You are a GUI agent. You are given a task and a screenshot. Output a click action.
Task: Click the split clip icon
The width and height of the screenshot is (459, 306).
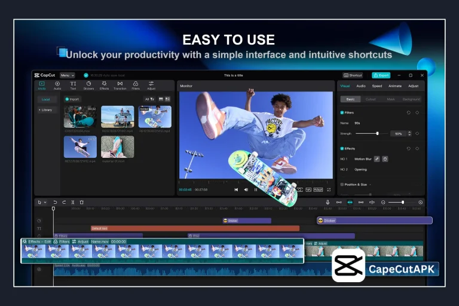click(72, 203)
